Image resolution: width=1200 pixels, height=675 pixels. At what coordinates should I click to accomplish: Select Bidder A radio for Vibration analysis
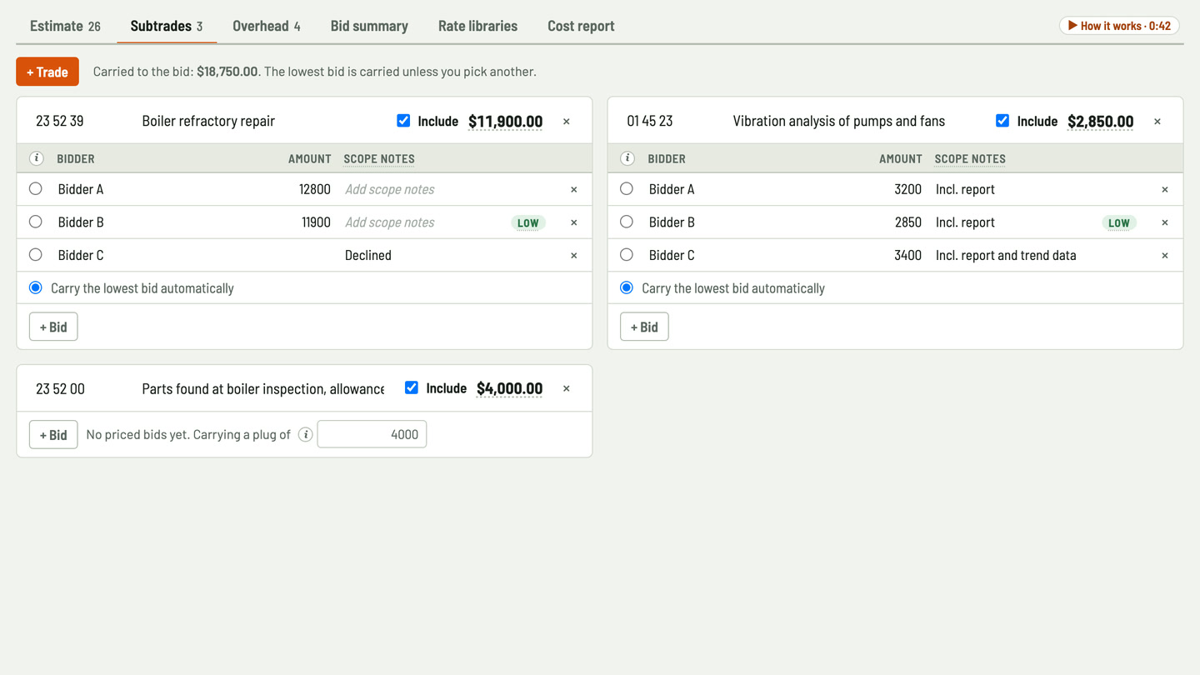click(627, 188)
